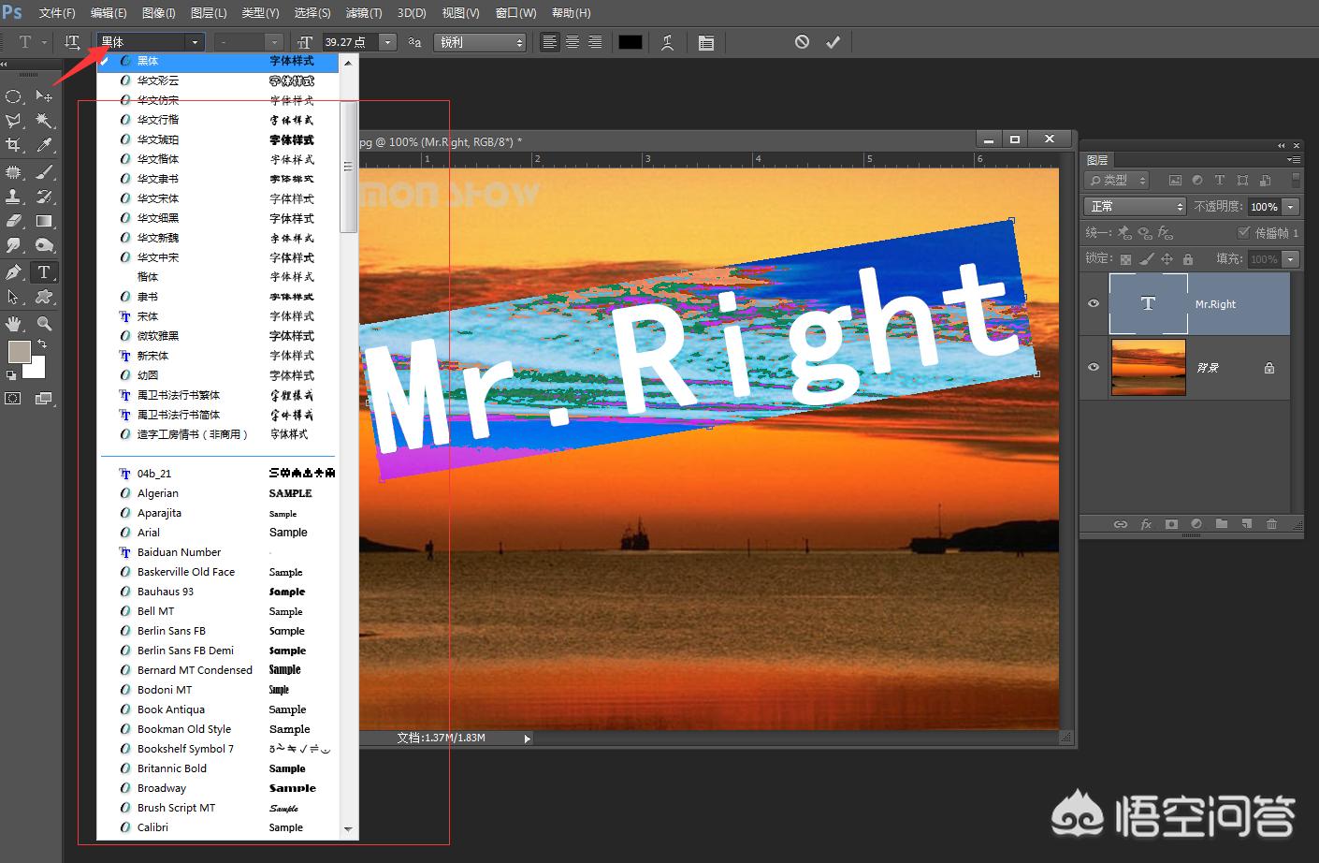
Task: Select the Crop tool
Action: pyautogui.click(x=13, y=145)
